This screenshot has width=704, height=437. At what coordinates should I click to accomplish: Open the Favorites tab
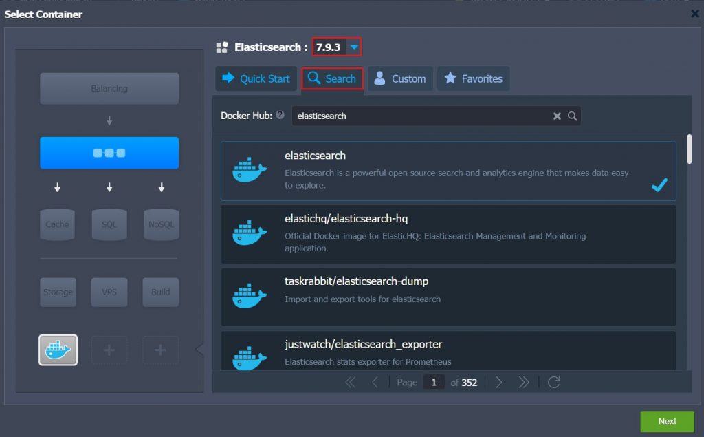click(473, 78)
